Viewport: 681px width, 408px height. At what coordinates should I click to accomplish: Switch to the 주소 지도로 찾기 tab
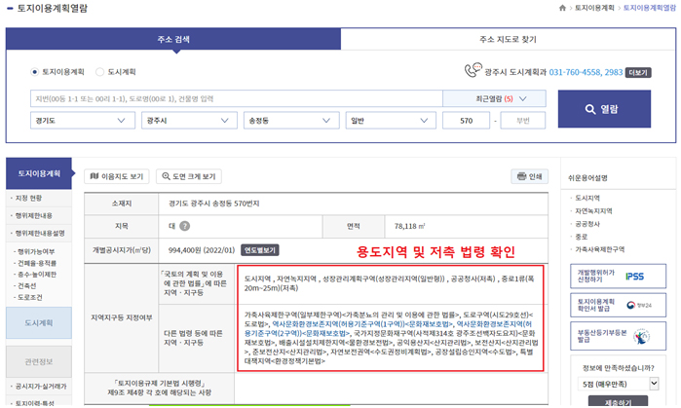pyautogui.click(x=509, y=40)
